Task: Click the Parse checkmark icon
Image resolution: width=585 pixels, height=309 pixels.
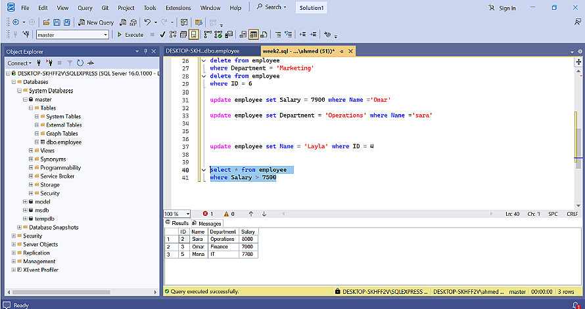Action: tap(162, 35)
